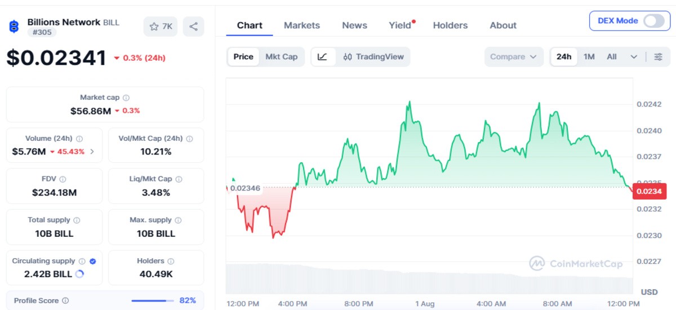Image resolution: width=676 pixels, height=310 pixels.
Task: Open the Yield tab
Action: point(400,25)
